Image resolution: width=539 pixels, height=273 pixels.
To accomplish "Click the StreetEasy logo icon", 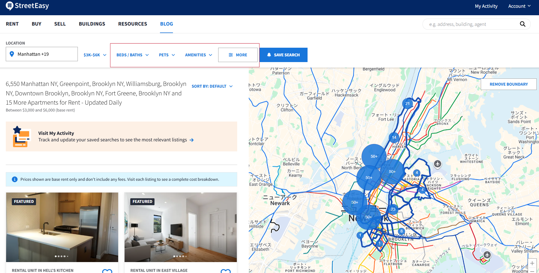I will pos(10,6).
